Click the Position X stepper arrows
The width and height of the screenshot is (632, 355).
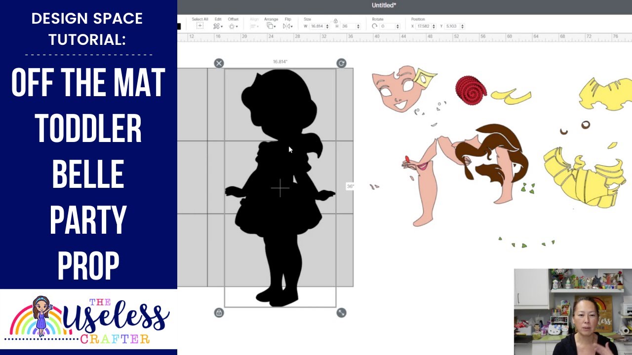434,26
